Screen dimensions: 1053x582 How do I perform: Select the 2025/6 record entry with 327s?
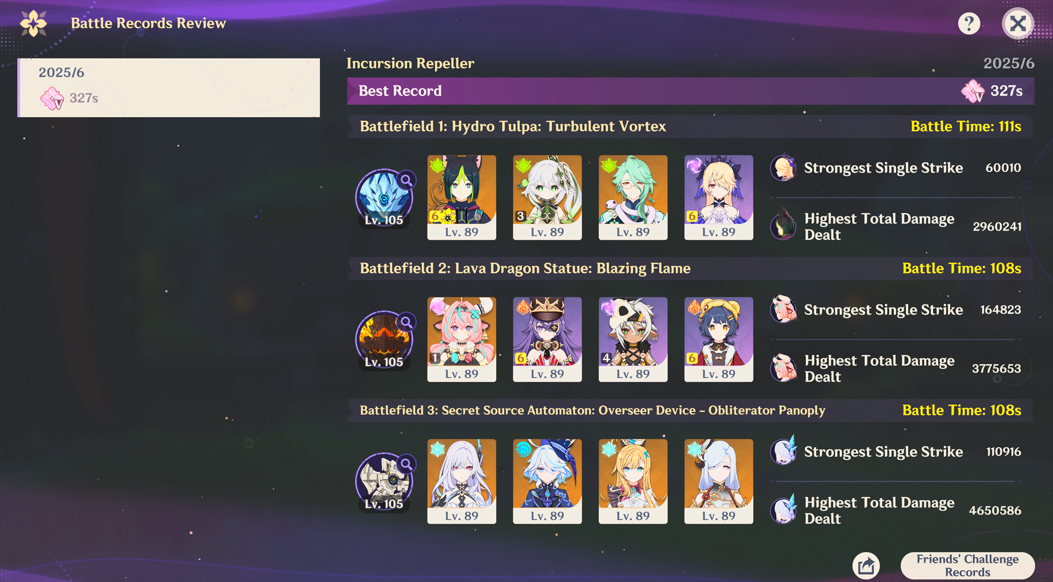pyautogui.click(x=169, y=88)
